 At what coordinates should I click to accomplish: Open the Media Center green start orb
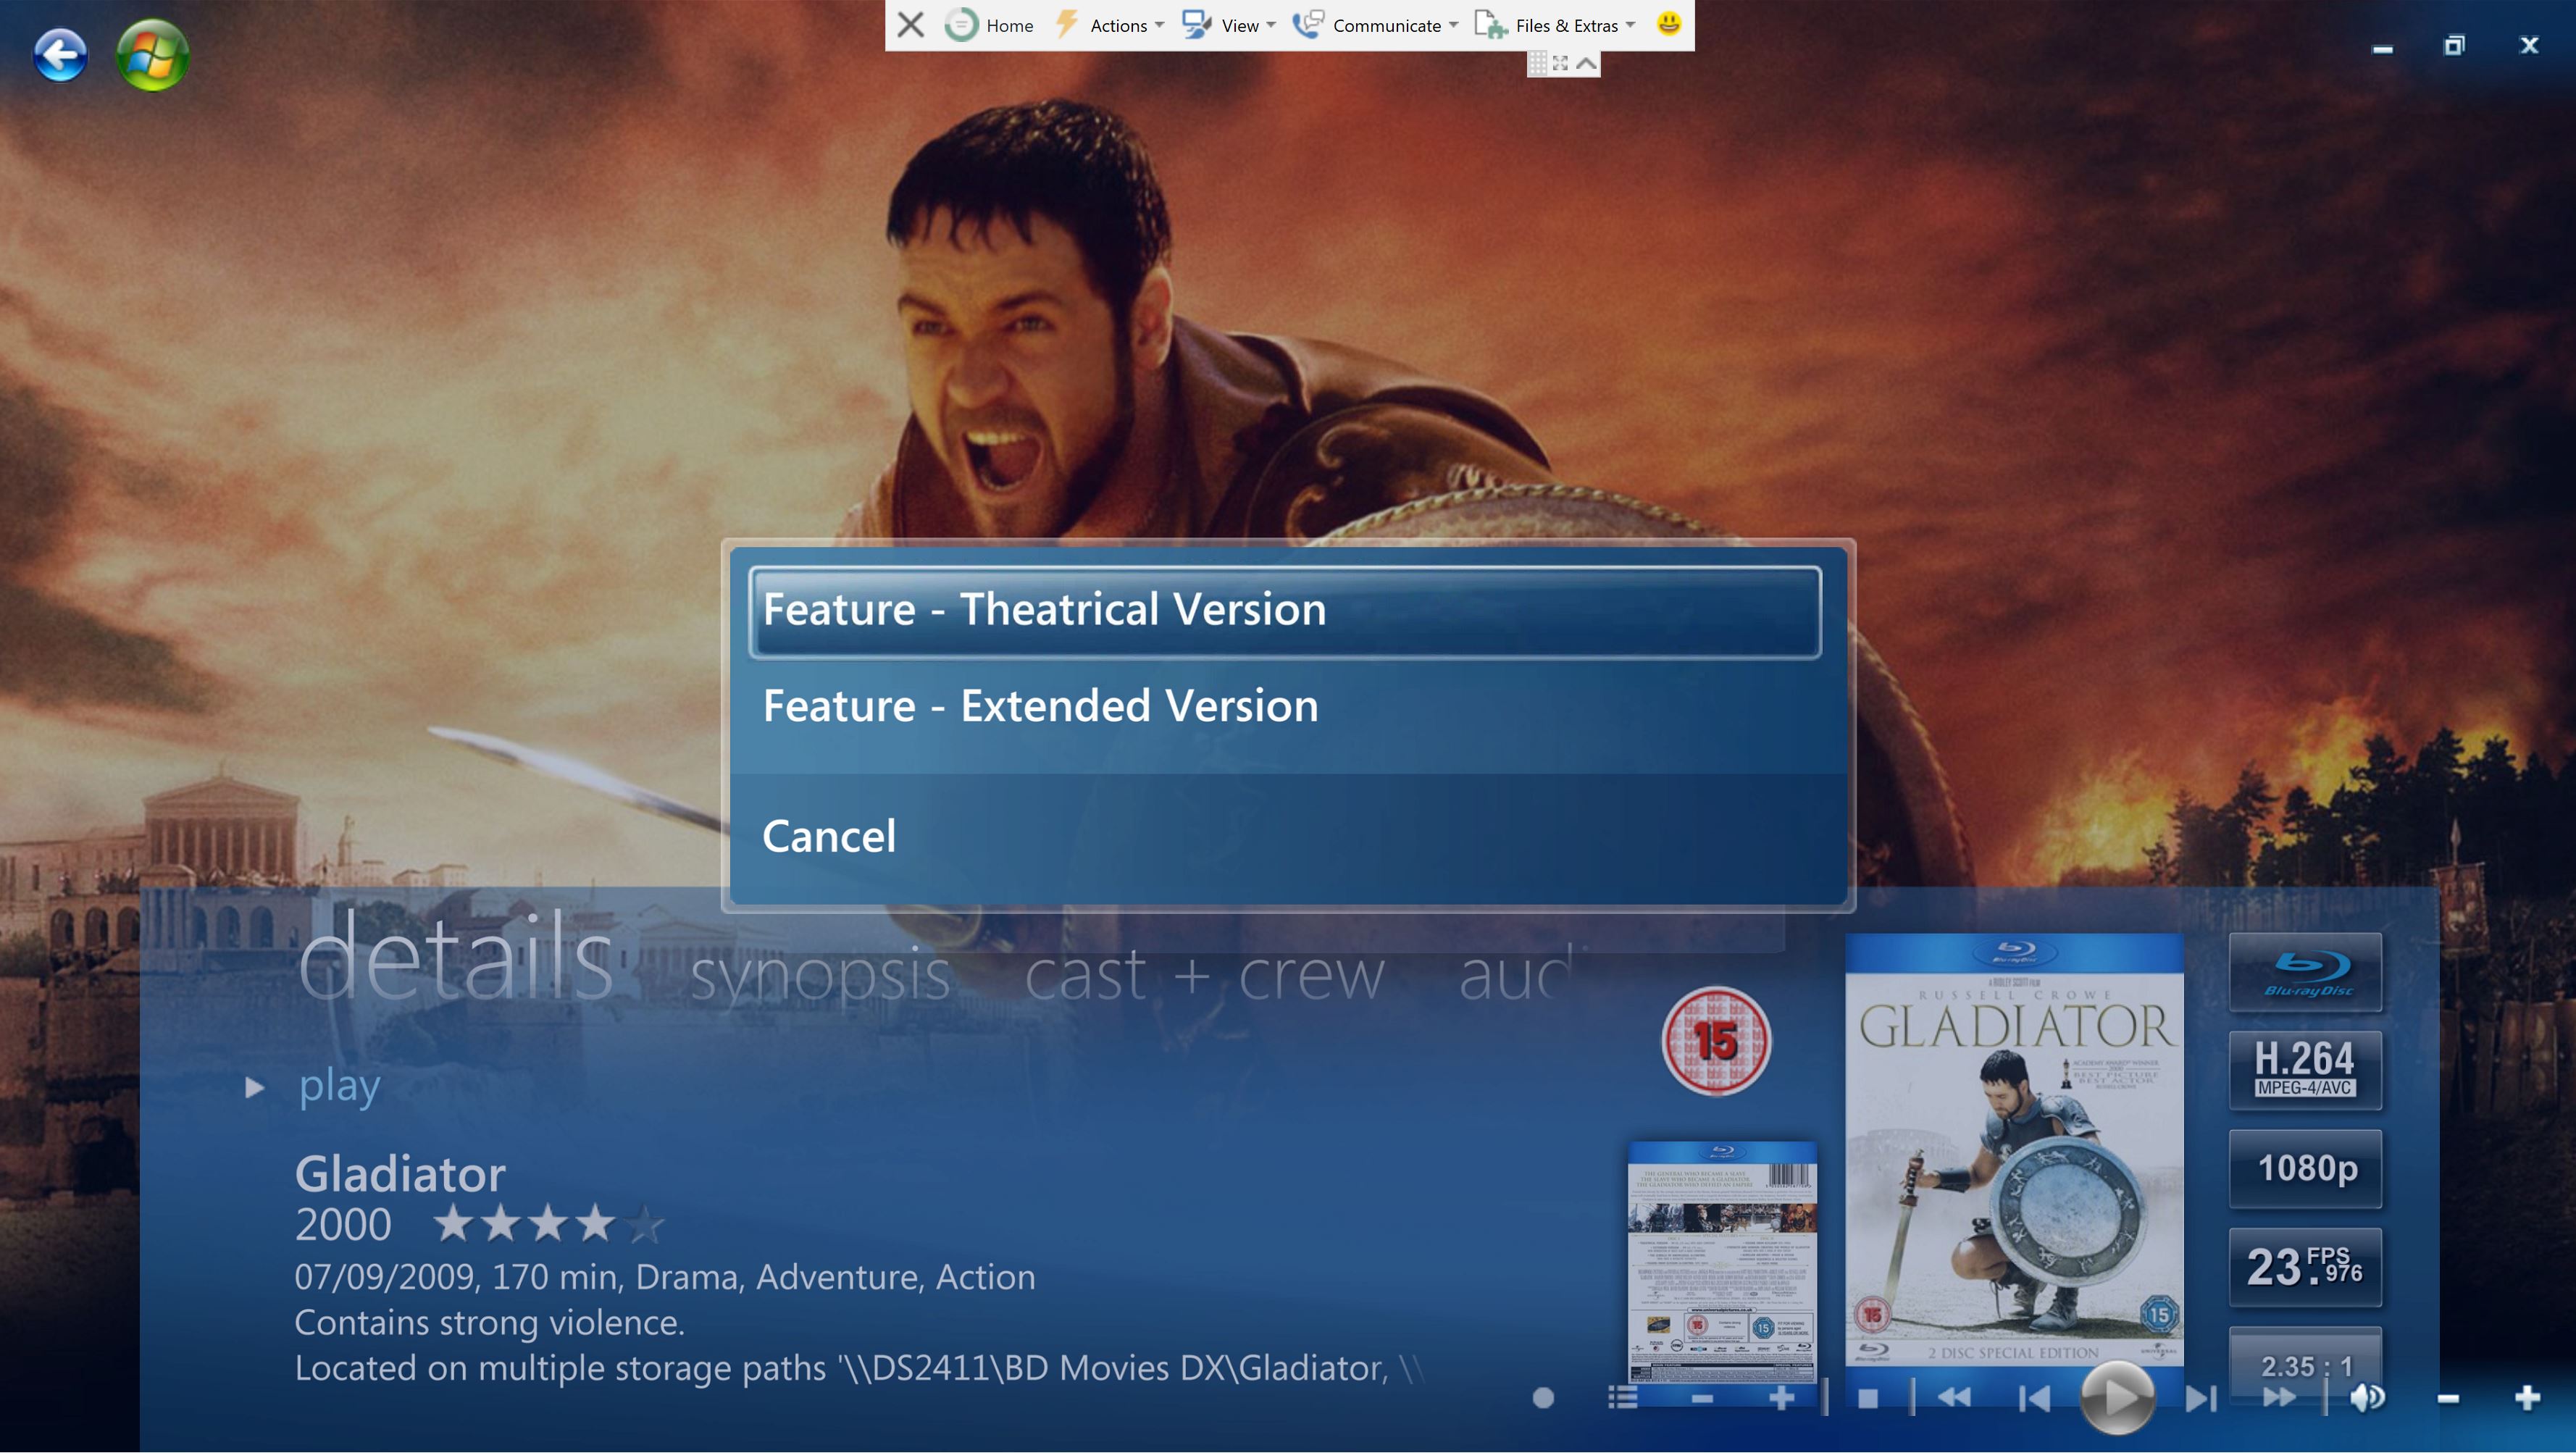coord(152,55)
